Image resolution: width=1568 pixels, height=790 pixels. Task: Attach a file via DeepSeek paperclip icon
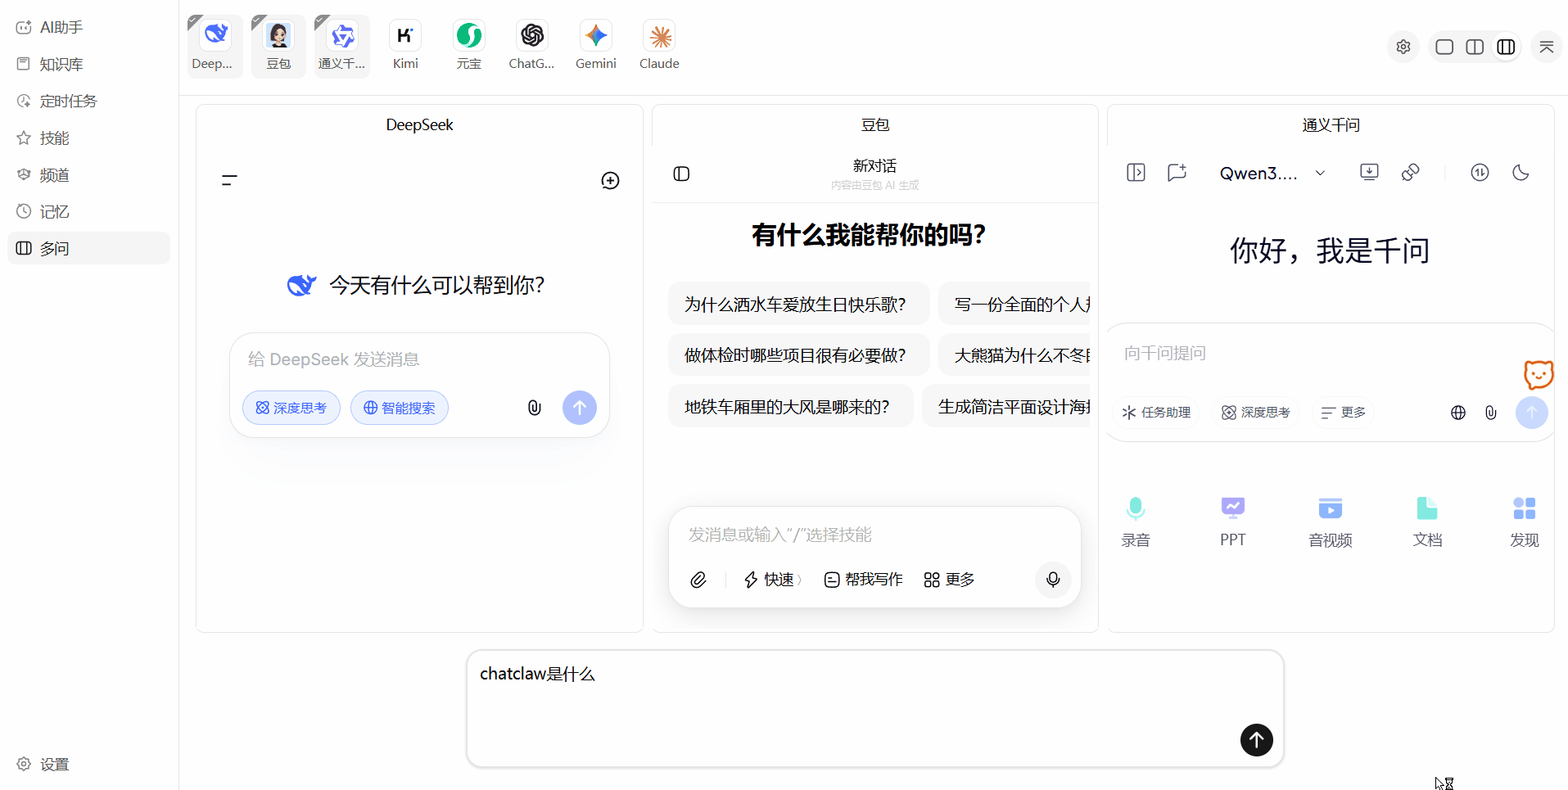[x=534, y=407]
